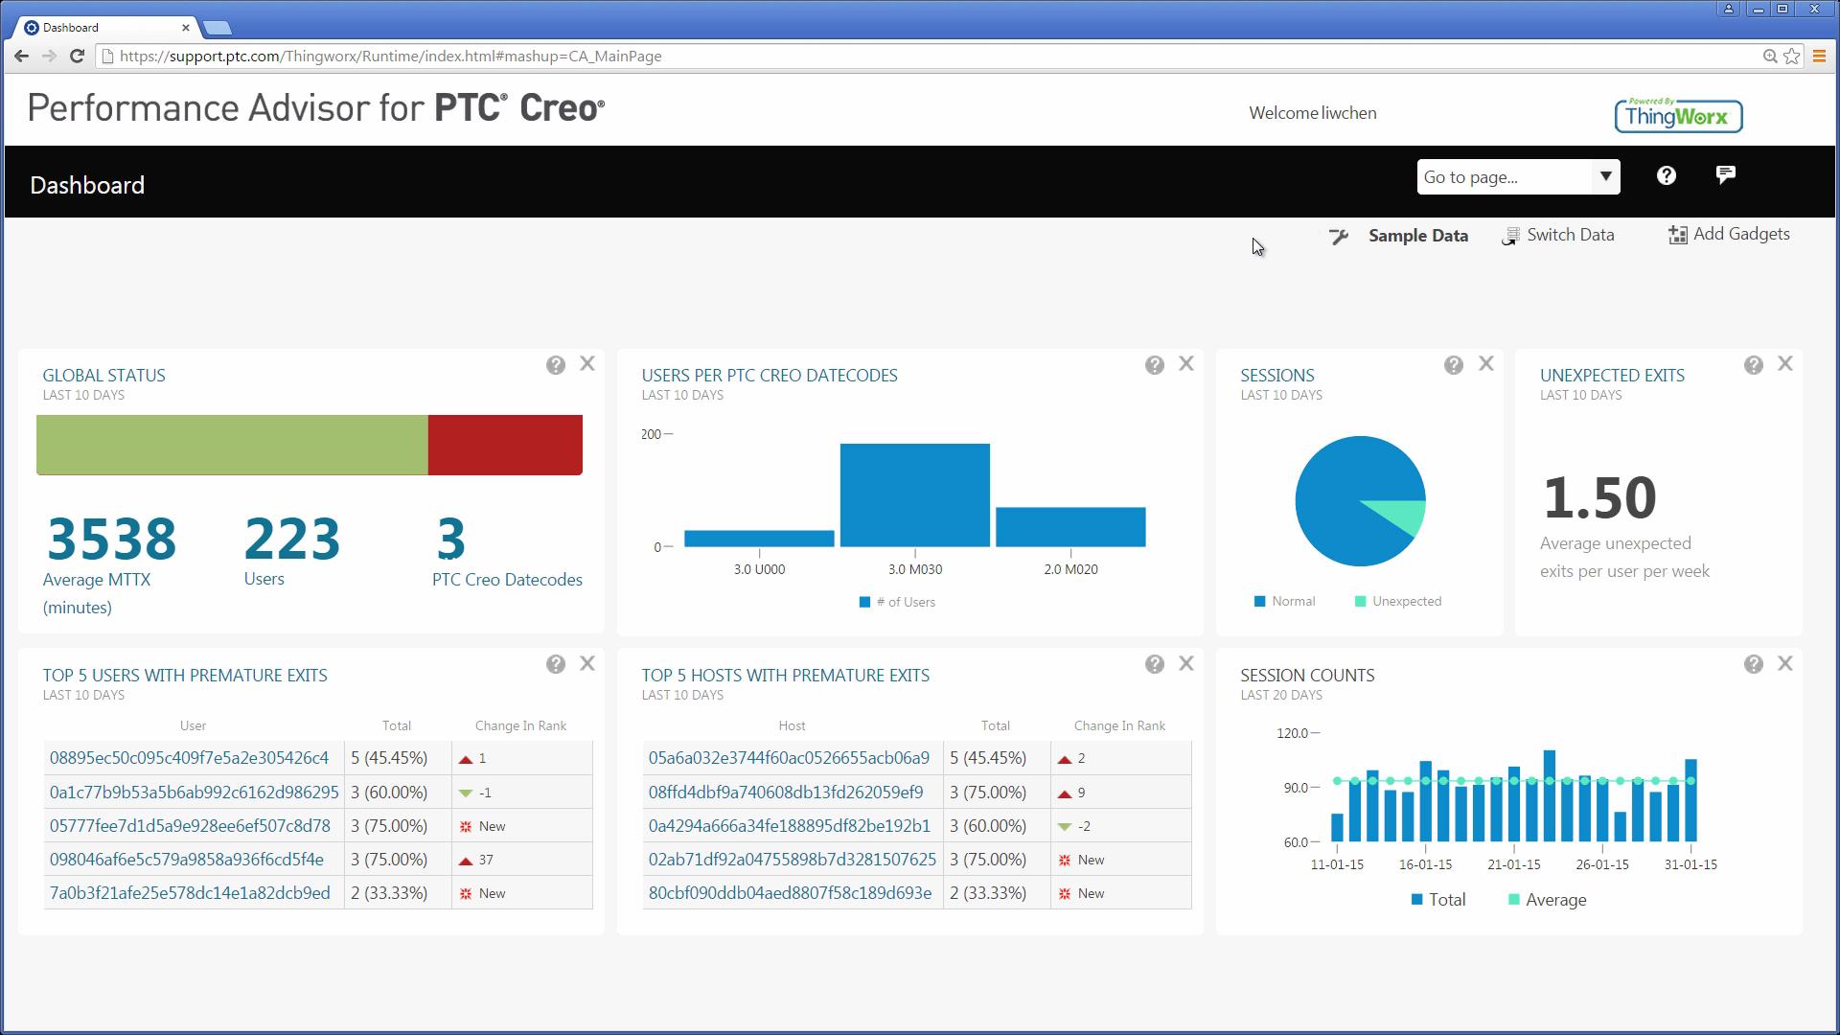
Task: Toggle the Unexpected legend entry in Sessions
Action: coord(1398,602)
